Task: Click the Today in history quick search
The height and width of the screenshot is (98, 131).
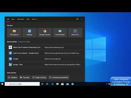Action: 39,77
